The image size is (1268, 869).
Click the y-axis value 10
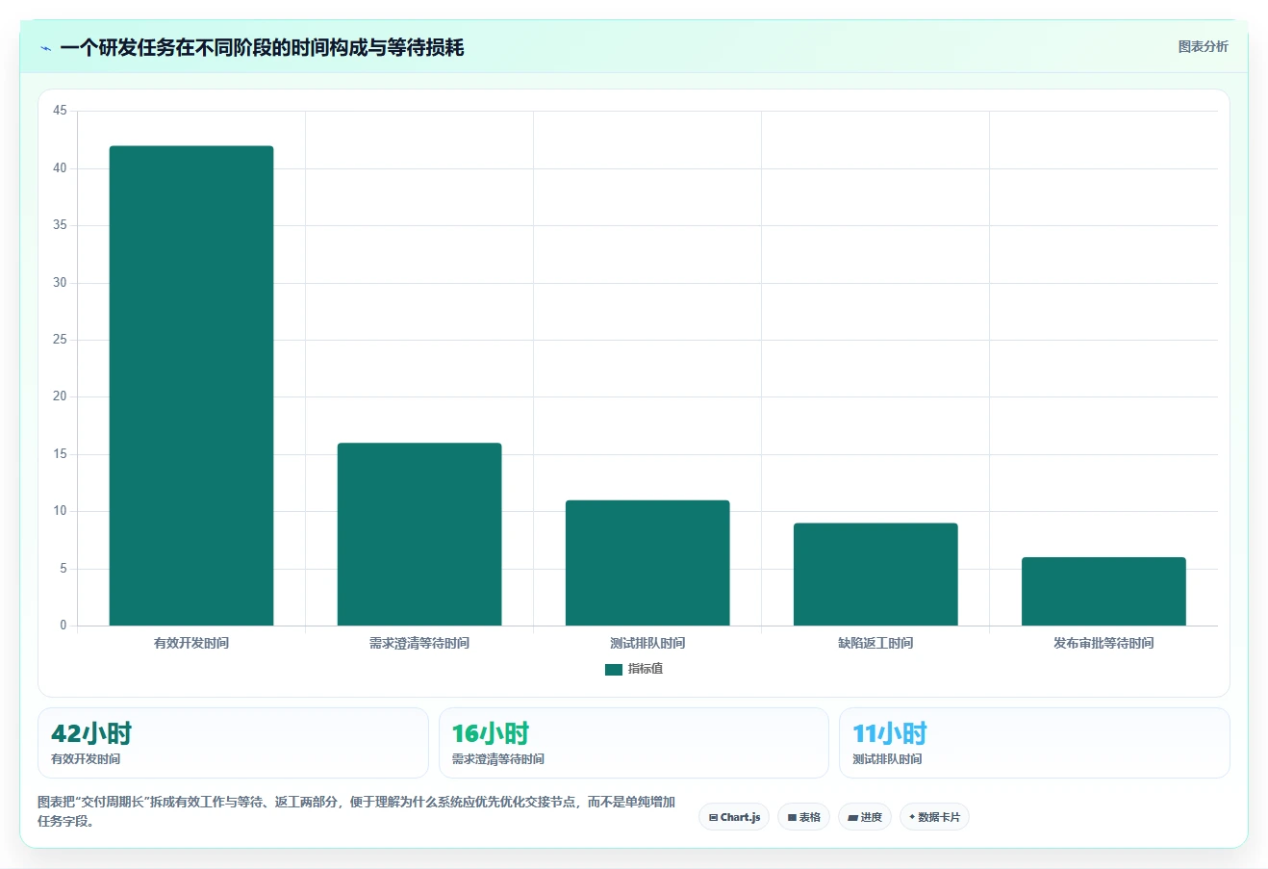(60, 511)
